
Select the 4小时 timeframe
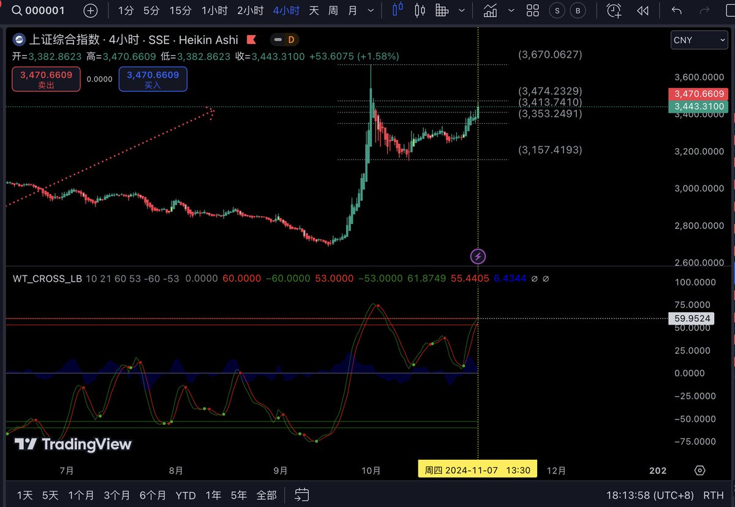coord(286,10)
